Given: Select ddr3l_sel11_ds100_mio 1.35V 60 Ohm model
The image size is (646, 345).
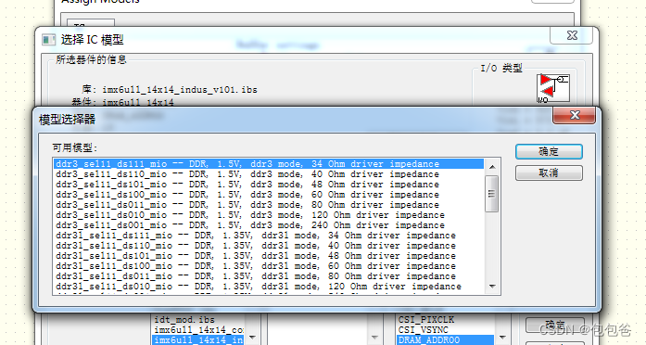Looking at the screenshot, I should tap(269, 266).
